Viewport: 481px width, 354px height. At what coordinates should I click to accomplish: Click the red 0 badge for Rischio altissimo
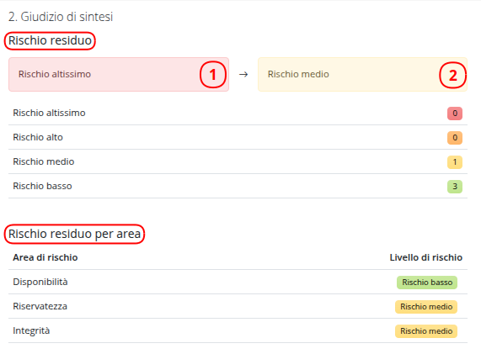click(455, 114)
